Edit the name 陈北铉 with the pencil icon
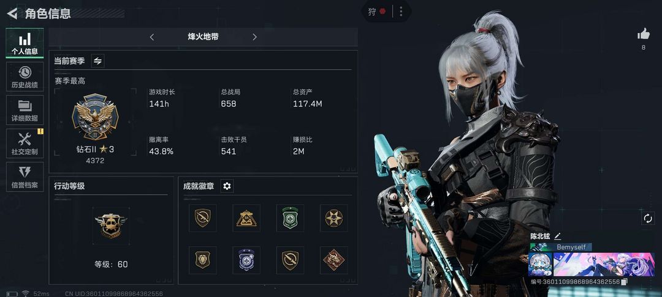The width and height of the screenshot is (662, 297). tap(558, 236)
